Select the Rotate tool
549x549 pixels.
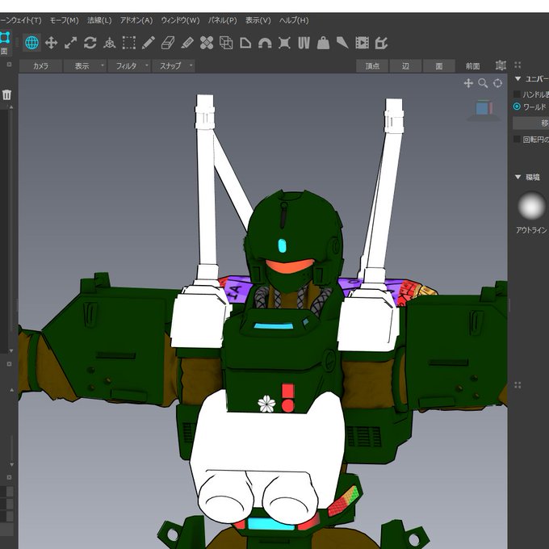pos(90,43)
